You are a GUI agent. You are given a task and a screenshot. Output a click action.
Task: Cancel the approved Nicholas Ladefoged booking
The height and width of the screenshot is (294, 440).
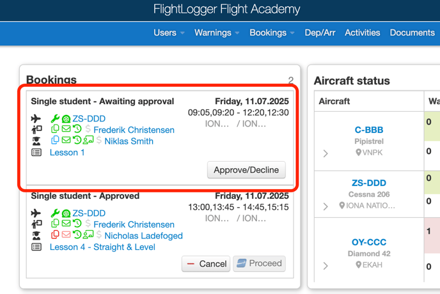tap(206, 264)
